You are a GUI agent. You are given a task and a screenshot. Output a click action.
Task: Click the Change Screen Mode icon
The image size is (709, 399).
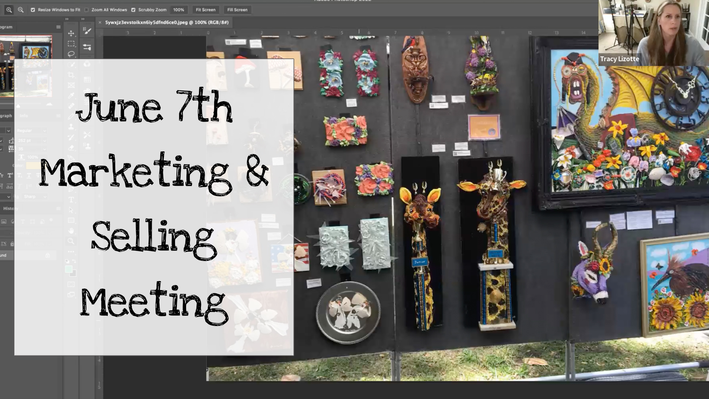(x=71, y=294)
